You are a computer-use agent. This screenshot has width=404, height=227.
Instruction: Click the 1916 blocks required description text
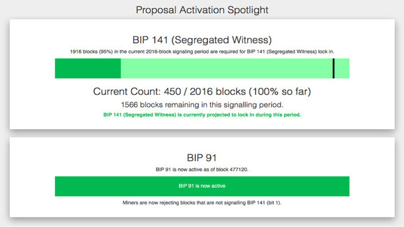pyautogui.click(x=202, y=52)
